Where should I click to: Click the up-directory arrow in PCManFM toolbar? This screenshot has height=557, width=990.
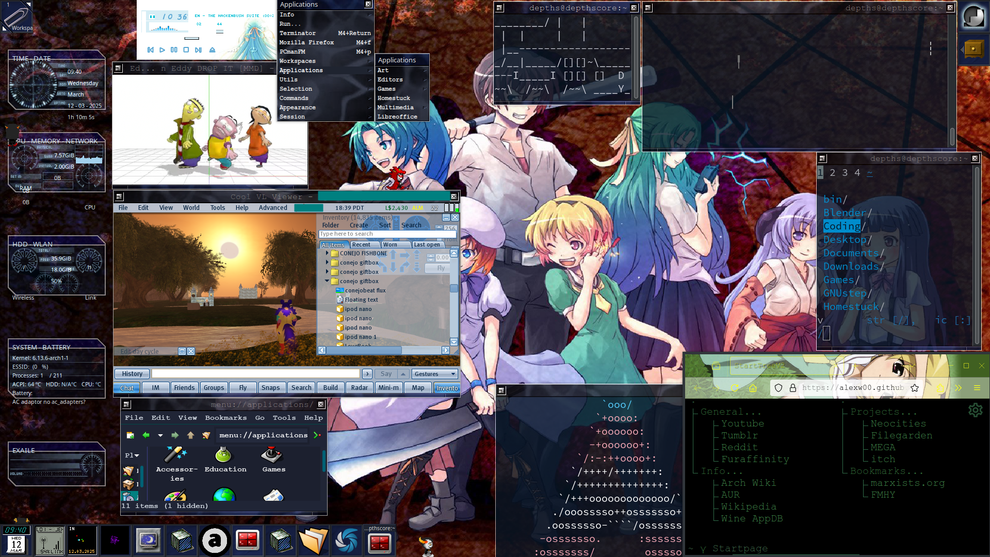[x=190, y=435]
